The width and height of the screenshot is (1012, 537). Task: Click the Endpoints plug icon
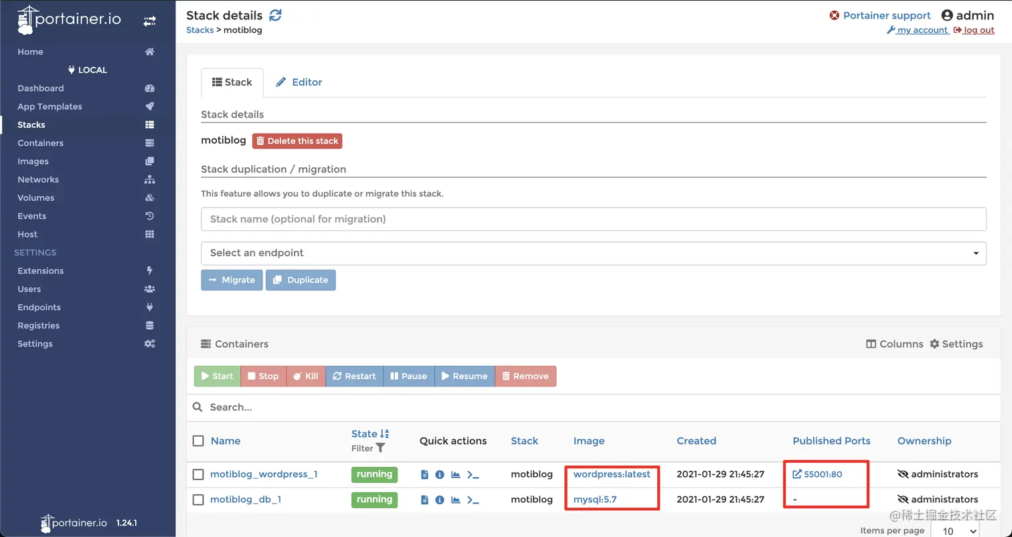click(149, 307)
